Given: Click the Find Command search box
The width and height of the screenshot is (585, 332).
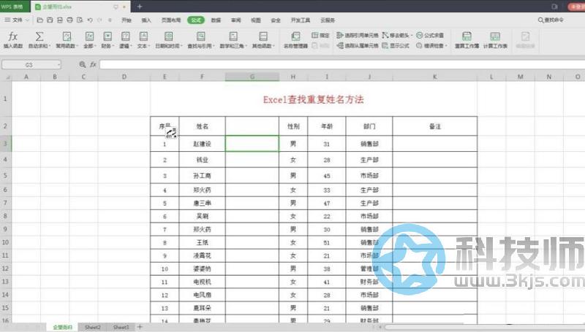Looking at the screenshot, I should (551, 20).
